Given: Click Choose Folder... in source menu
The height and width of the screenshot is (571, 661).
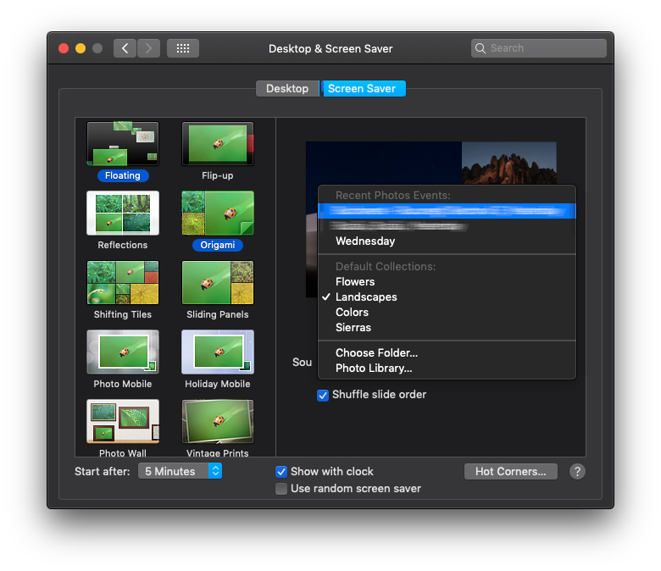Looking at the screenshot, I should 376,353.
